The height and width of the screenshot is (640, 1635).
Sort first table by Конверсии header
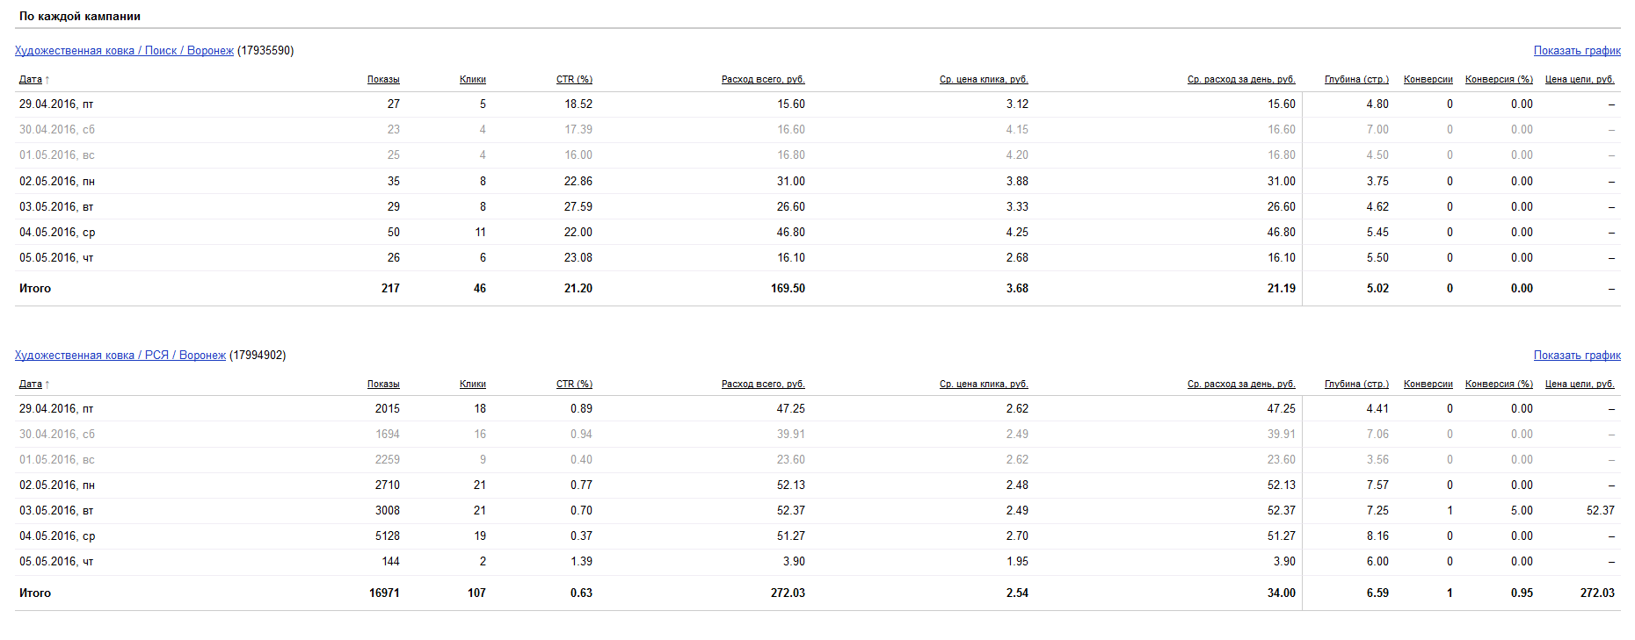(x=1428, y=80)
